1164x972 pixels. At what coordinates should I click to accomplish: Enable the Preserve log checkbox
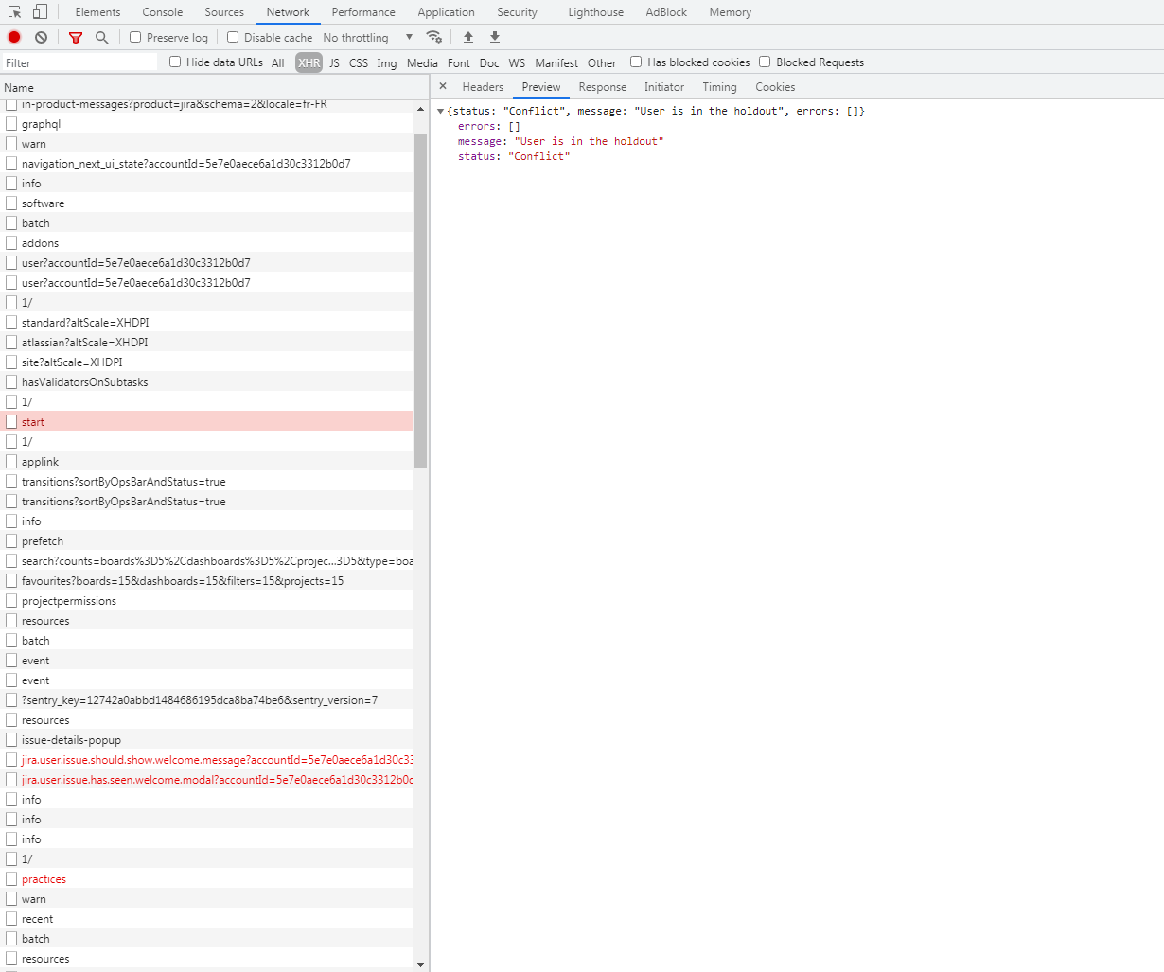click(x=135, y=37)
